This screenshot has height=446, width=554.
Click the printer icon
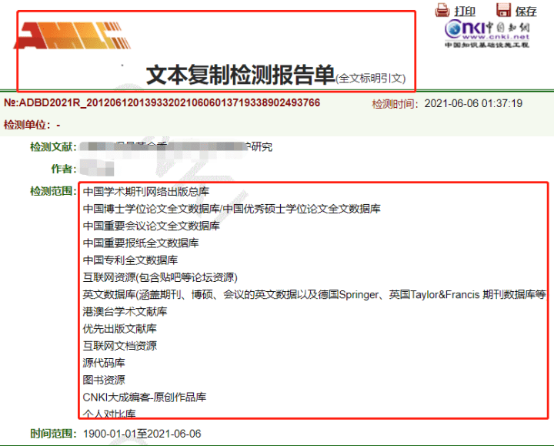coord(442,10)
